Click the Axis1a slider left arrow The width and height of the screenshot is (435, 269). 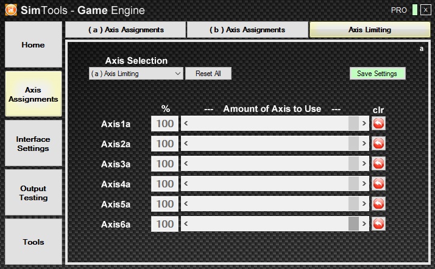tap(185, 124)
